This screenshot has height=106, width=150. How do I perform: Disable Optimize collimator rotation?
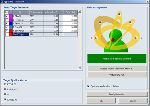[x=89, y=86]
